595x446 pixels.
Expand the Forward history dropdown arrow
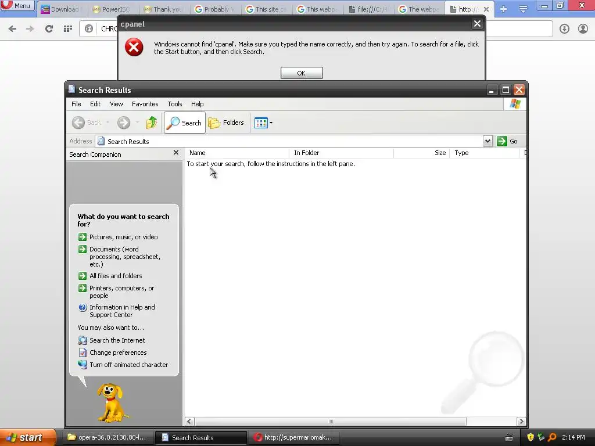click(x=137, y=123)
